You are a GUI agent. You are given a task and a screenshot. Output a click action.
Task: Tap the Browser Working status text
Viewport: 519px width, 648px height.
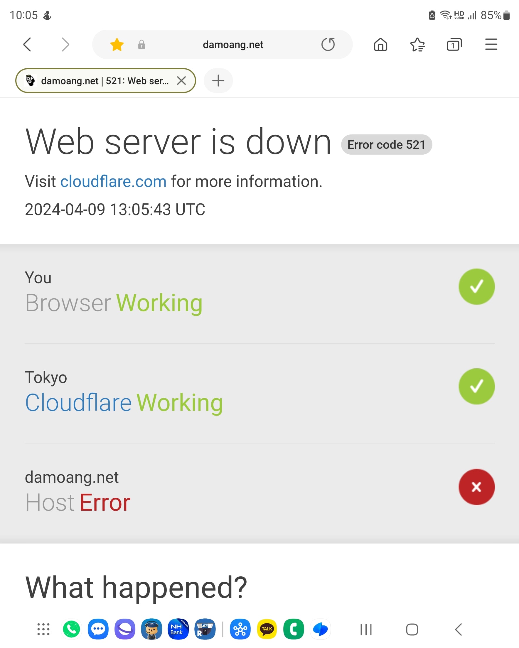114,303
